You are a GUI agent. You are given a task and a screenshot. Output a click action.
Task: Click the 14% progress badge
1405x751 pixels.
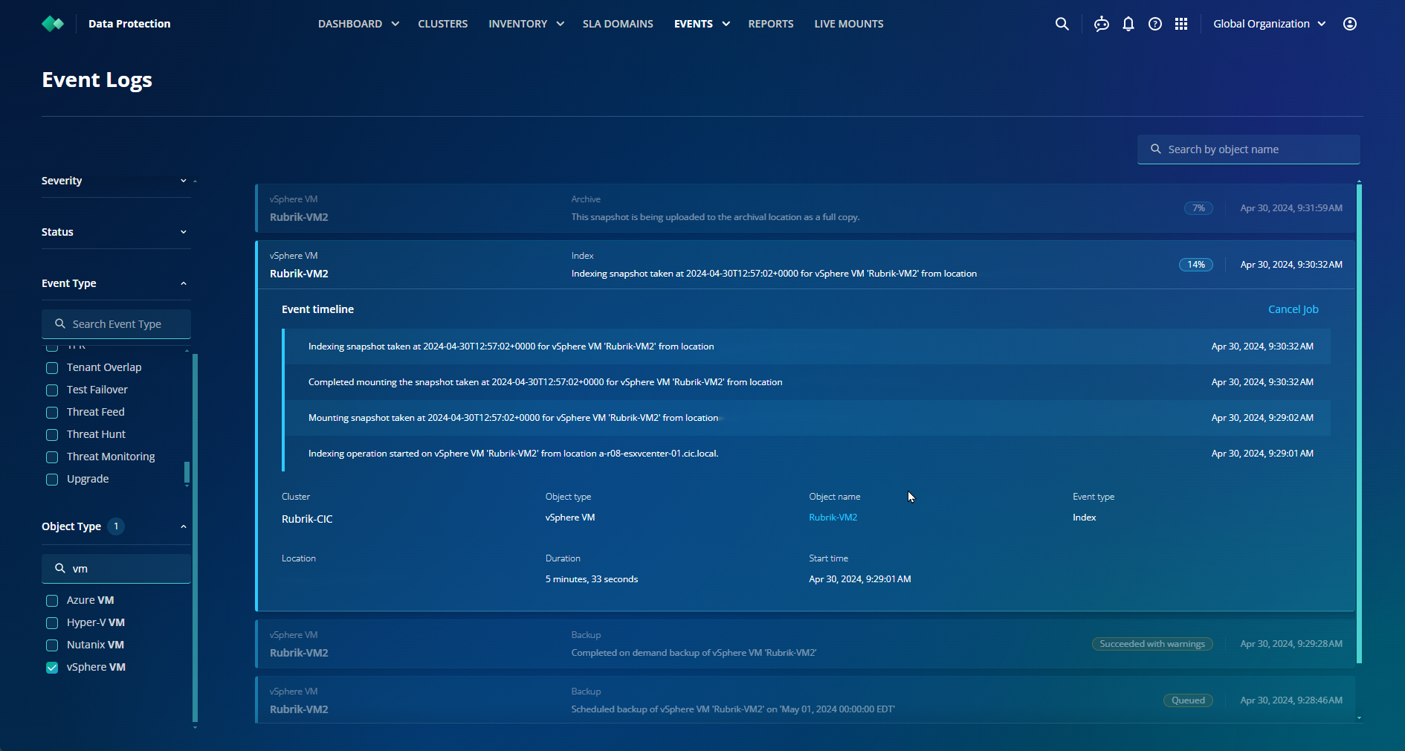click(x=1196, y=265)
